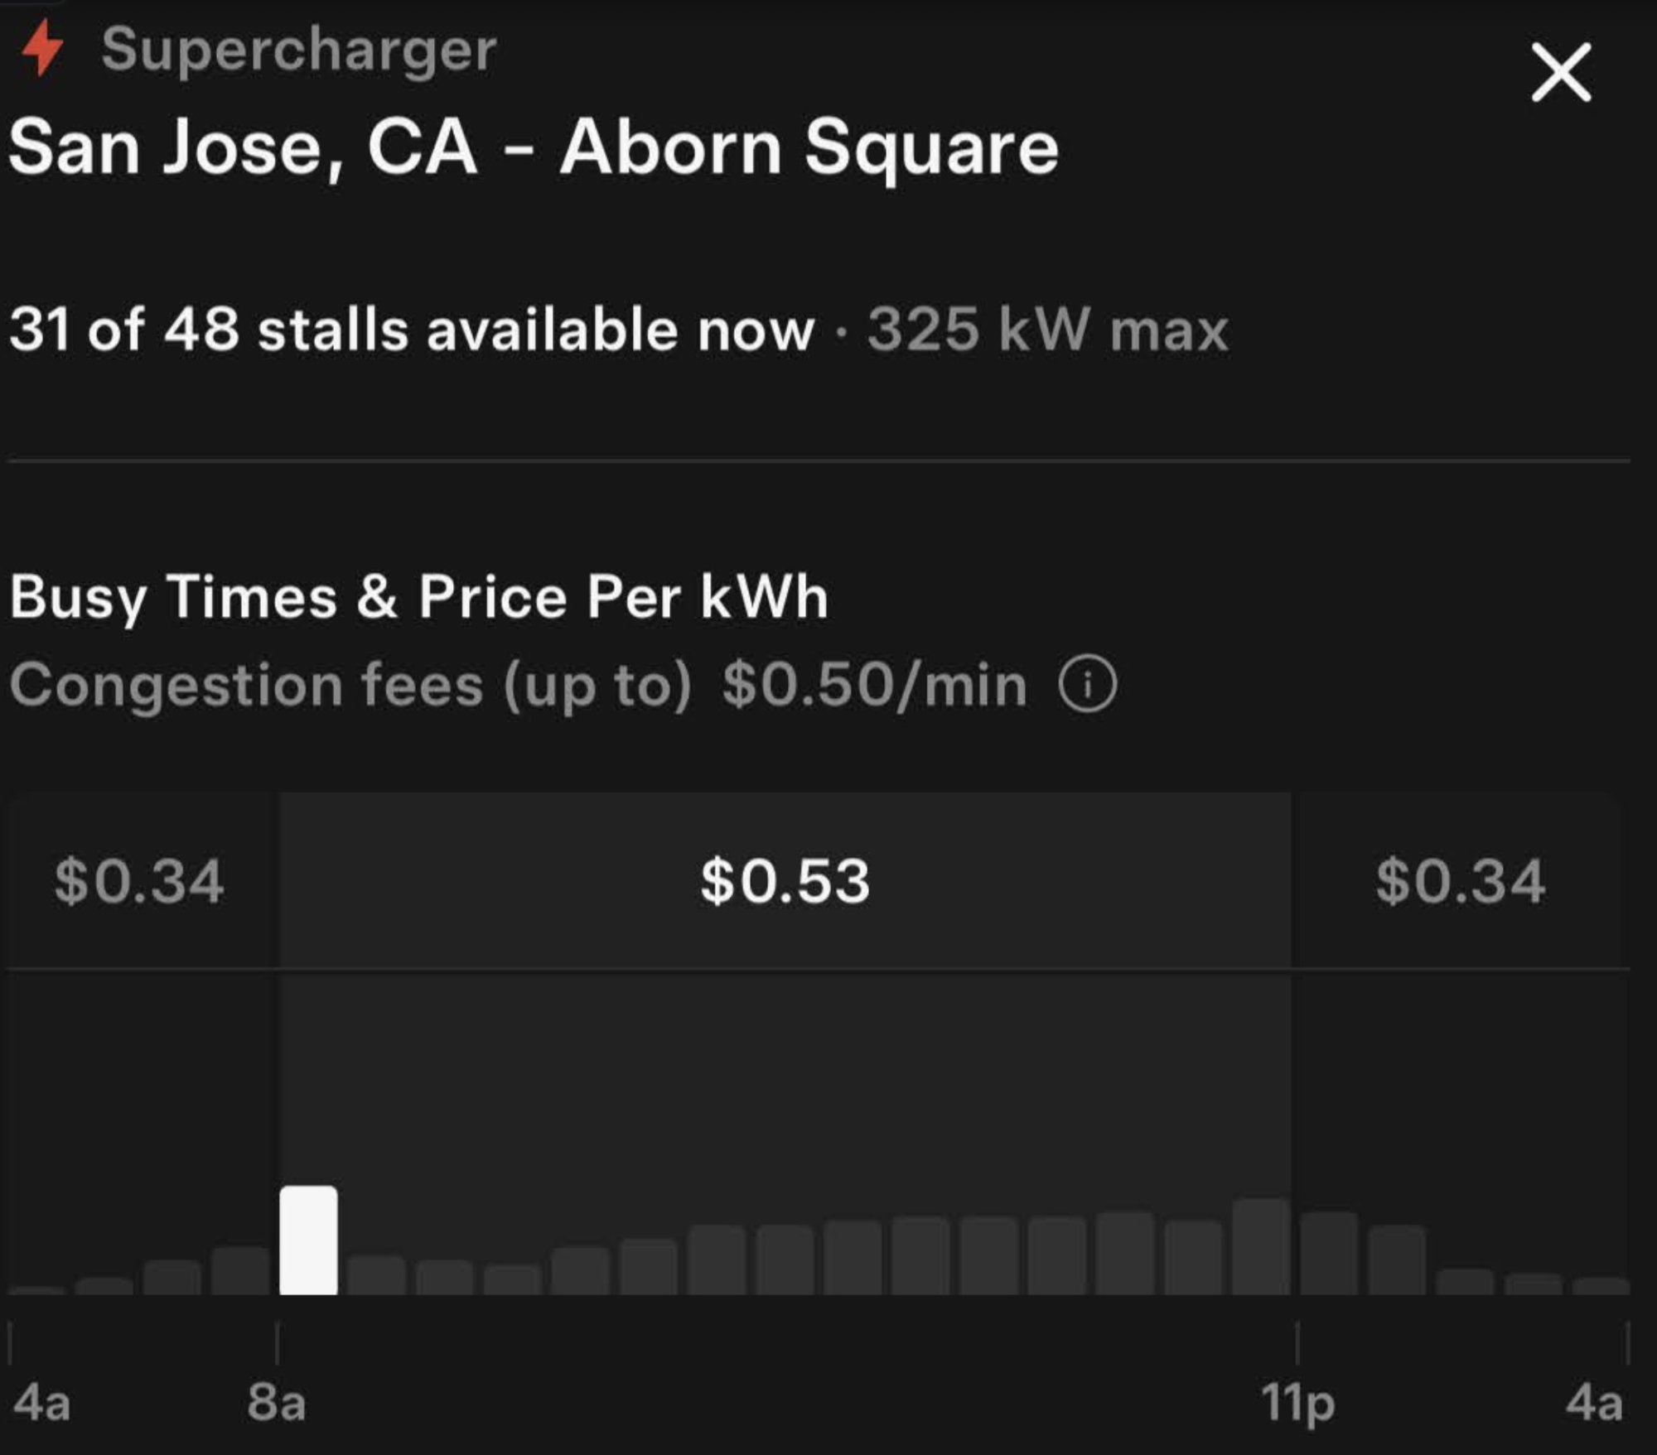Select the $0.34 price segment before 8a
1657x1455 pixels.
pyautogui.click(x=139, y=880)
